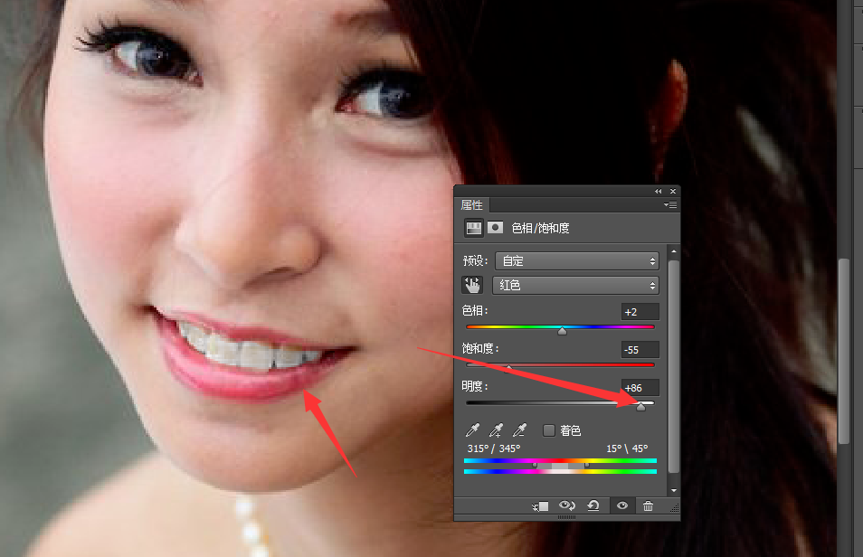Screen dimensions: 863x557
Task: Click the 315° / 345° range text
Action: tap(494, 448)
